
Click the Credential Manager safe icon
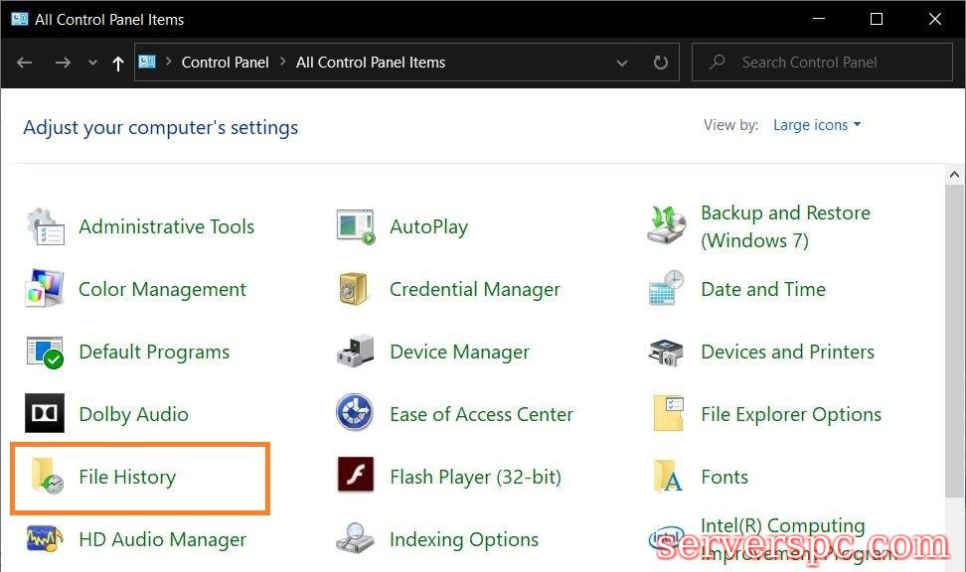355,290
